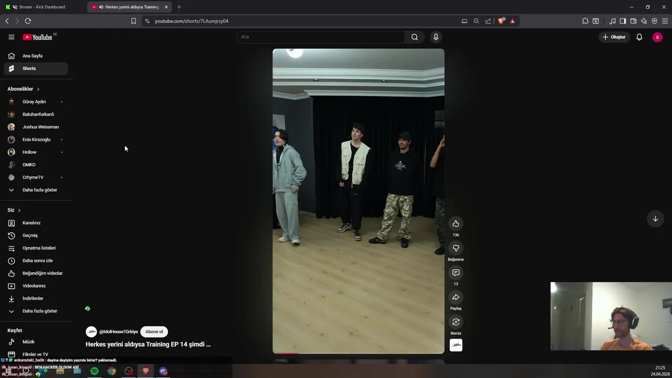672x378 pixels.
Task: Open Brave Shields lion icon
Action: (501, 21)
